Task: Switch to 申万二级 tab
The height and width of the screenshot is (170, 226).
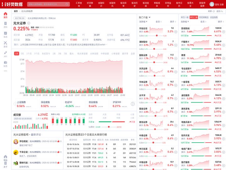Action: coord(194,17)
